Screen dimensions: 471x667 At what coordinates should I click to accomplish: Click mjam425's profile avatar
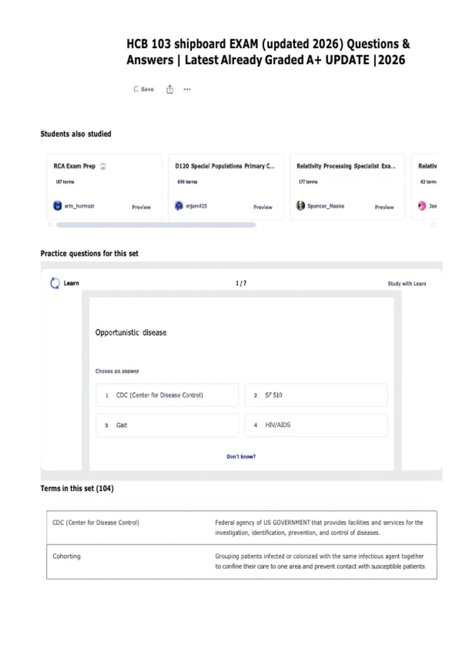179,206
